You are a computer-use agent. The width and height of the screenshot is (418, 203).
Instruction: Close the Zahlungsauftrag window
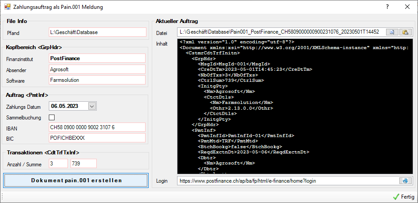coord(407,7)
